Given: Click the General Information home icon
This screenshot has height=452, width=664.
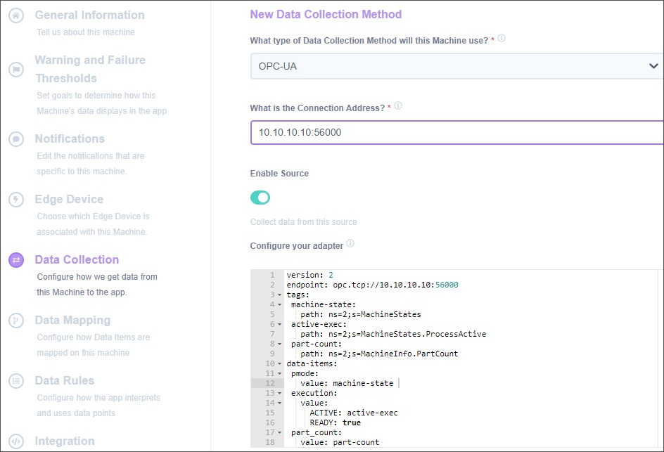Looking at the screenshot, I should (x=15, y=14).
